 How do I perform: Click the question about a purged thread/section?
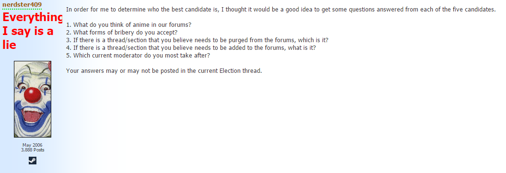point(197,40)
